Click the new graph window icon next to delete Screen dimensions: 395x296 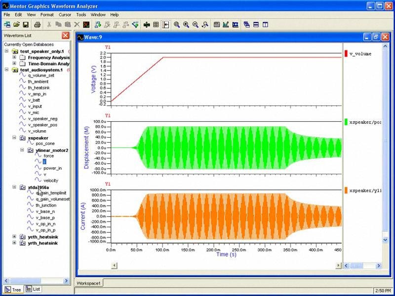coord(86,24)
